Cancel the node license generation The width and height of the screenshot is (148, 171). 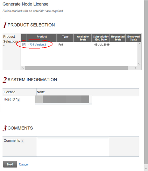[24, 164]
